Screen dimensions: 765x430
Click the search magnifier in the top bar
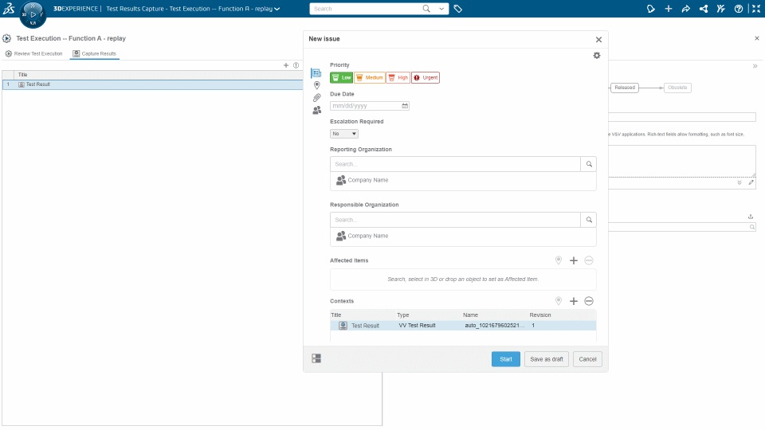tap(426, 9)
